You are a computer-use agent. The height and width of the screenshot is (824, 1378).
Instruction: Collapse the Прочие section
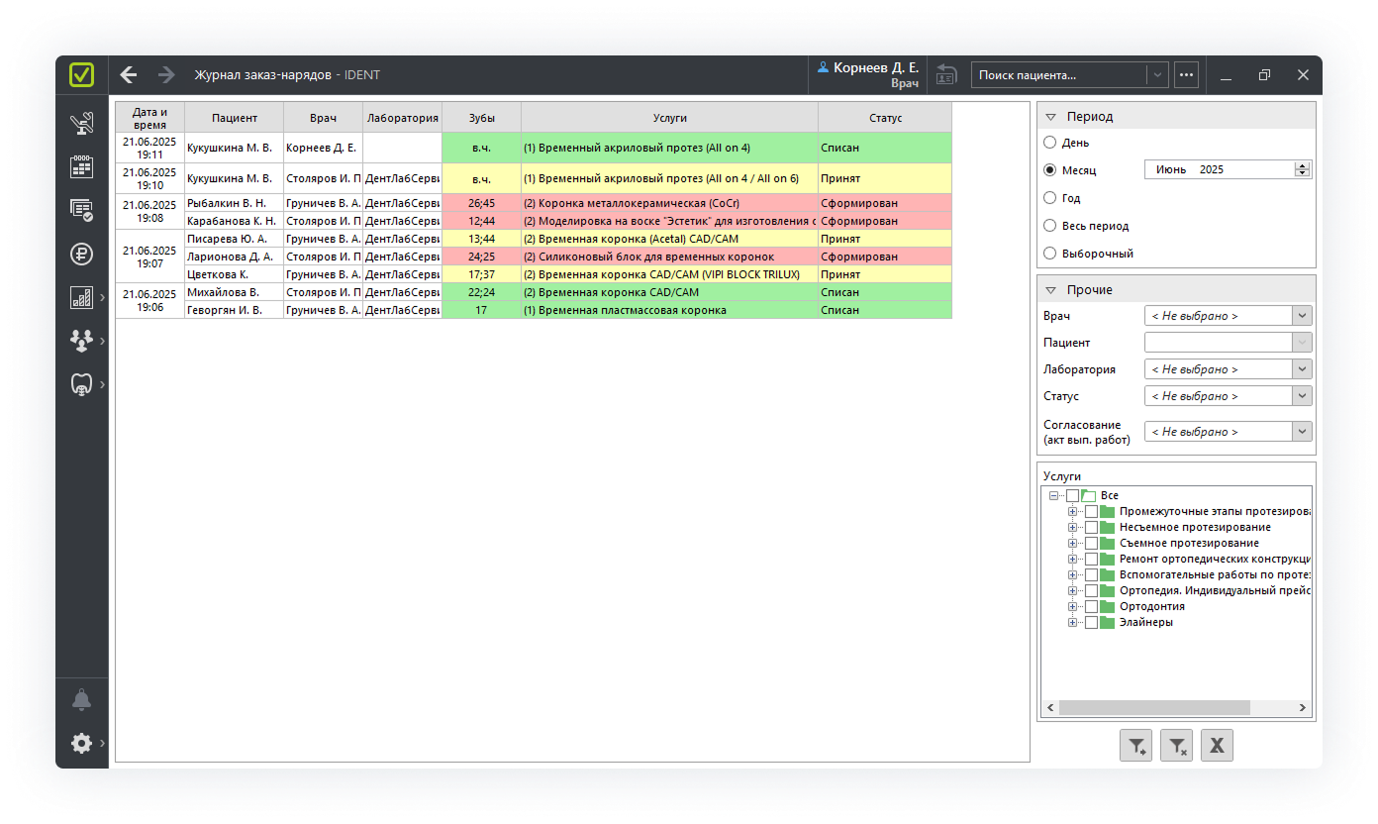pos(1051,290)
